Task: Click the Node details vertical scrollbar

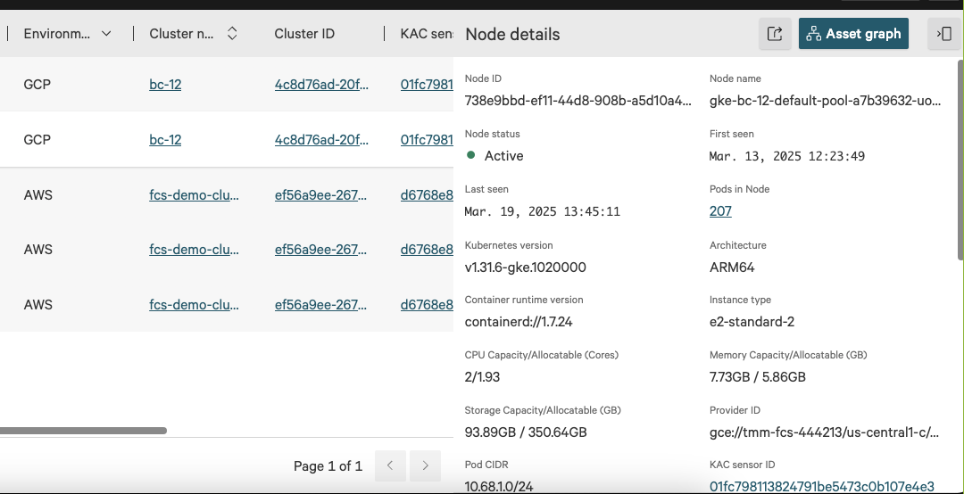Action: (960, 160)
